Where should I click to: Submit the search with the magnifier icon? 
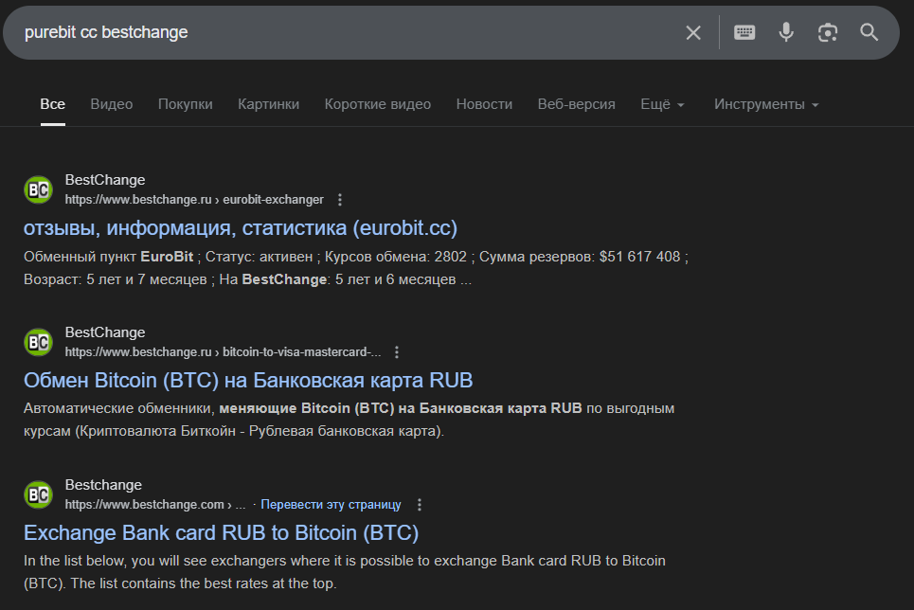[869, 32]
